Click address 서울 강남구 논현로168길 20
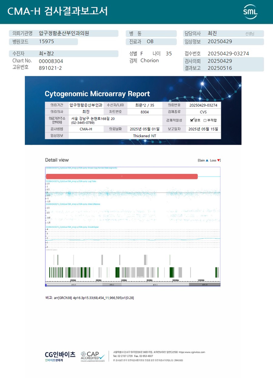Screen dimensions: 273x385 (x=93, y=118)
